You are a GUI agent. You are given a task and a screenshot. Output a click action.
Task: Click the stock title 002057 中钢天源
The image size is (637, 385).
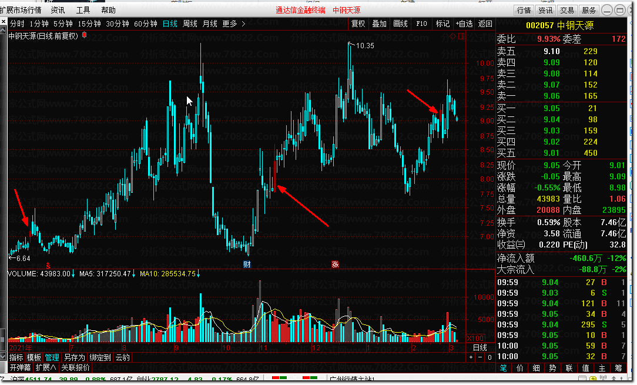(x=560, y=26)
